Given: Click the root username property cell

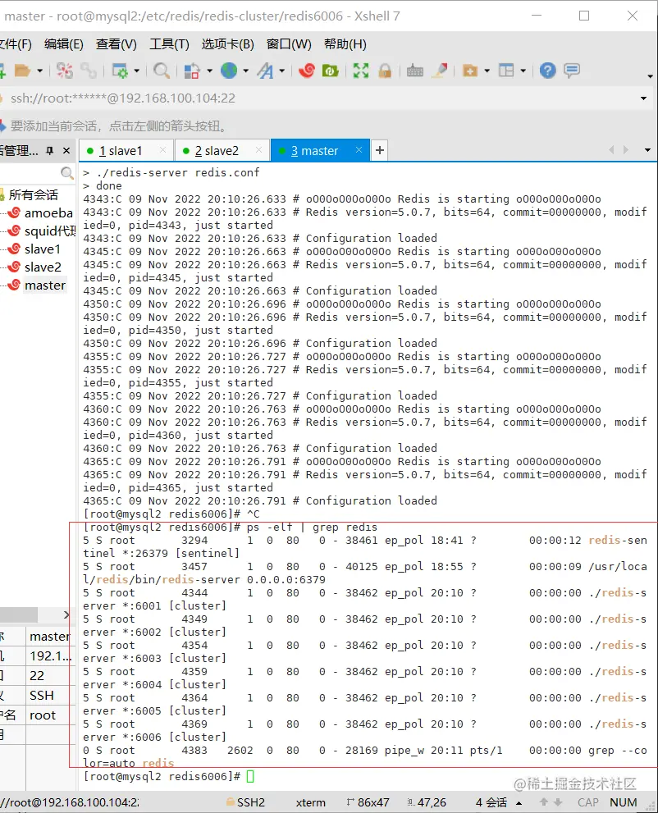Looking at the screenshot, I should coord(51,715).
